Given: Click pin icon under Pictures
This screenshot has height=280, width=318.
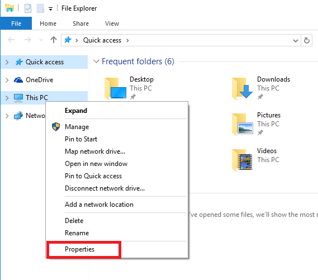Looking at the screenshot, I should [x=260, y=132].
